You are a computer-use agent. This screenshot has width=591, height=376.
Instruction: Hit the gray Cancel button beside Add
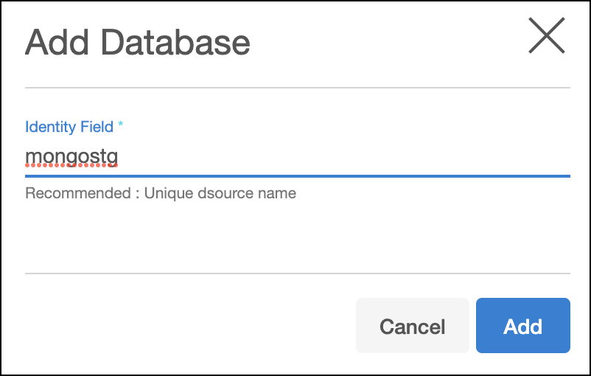[412, 326]
